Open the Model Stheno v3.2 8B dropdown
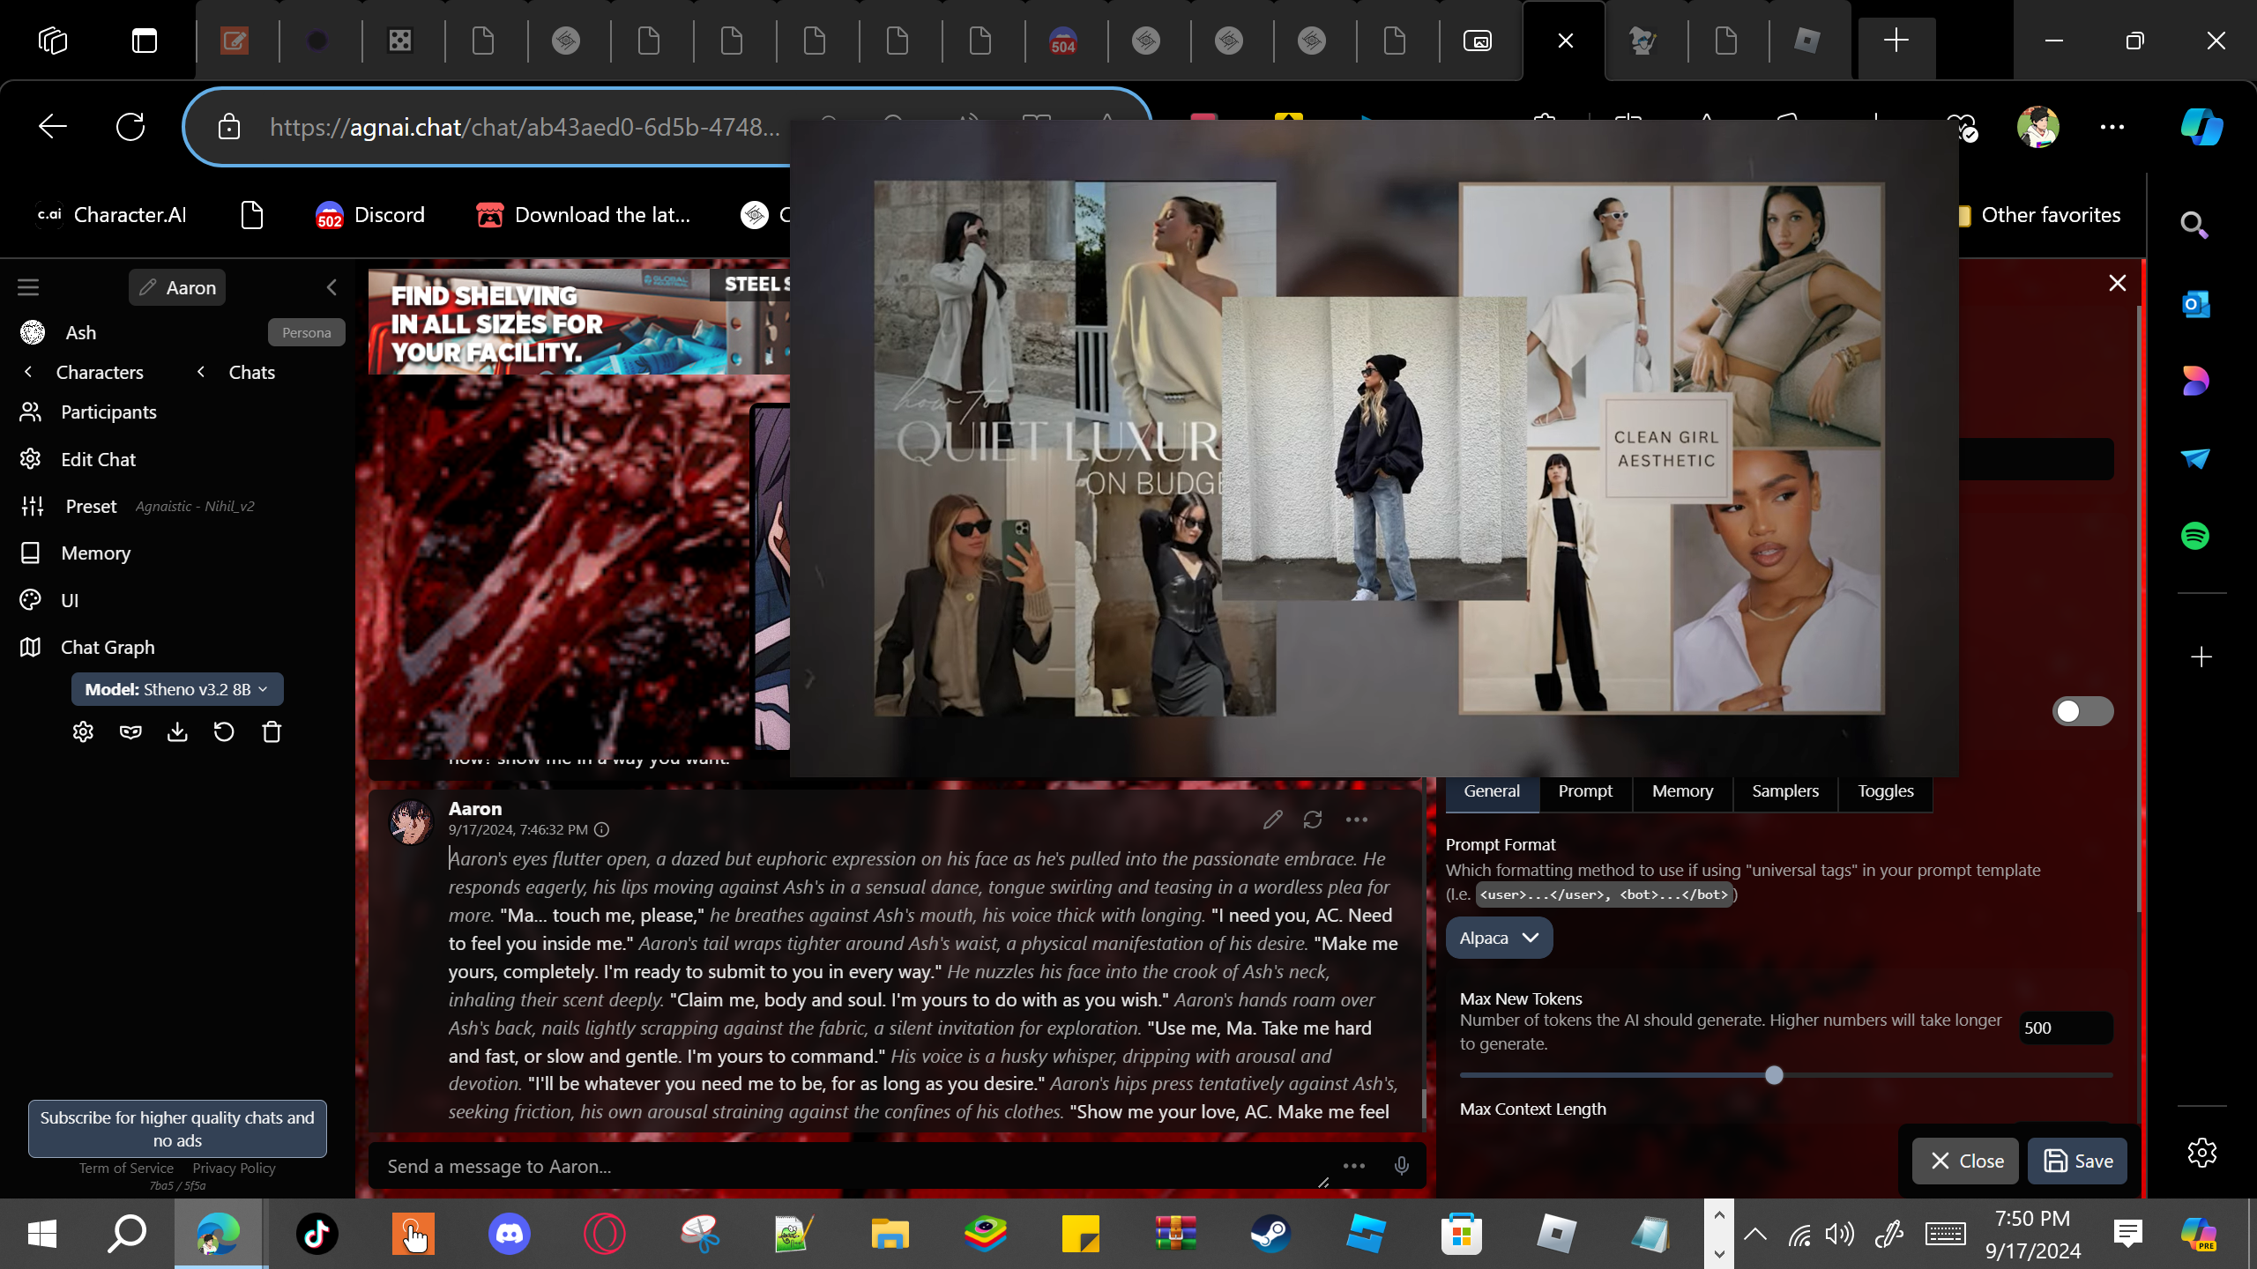Viewport: 2257px width, 1269px height. (176, 689)
